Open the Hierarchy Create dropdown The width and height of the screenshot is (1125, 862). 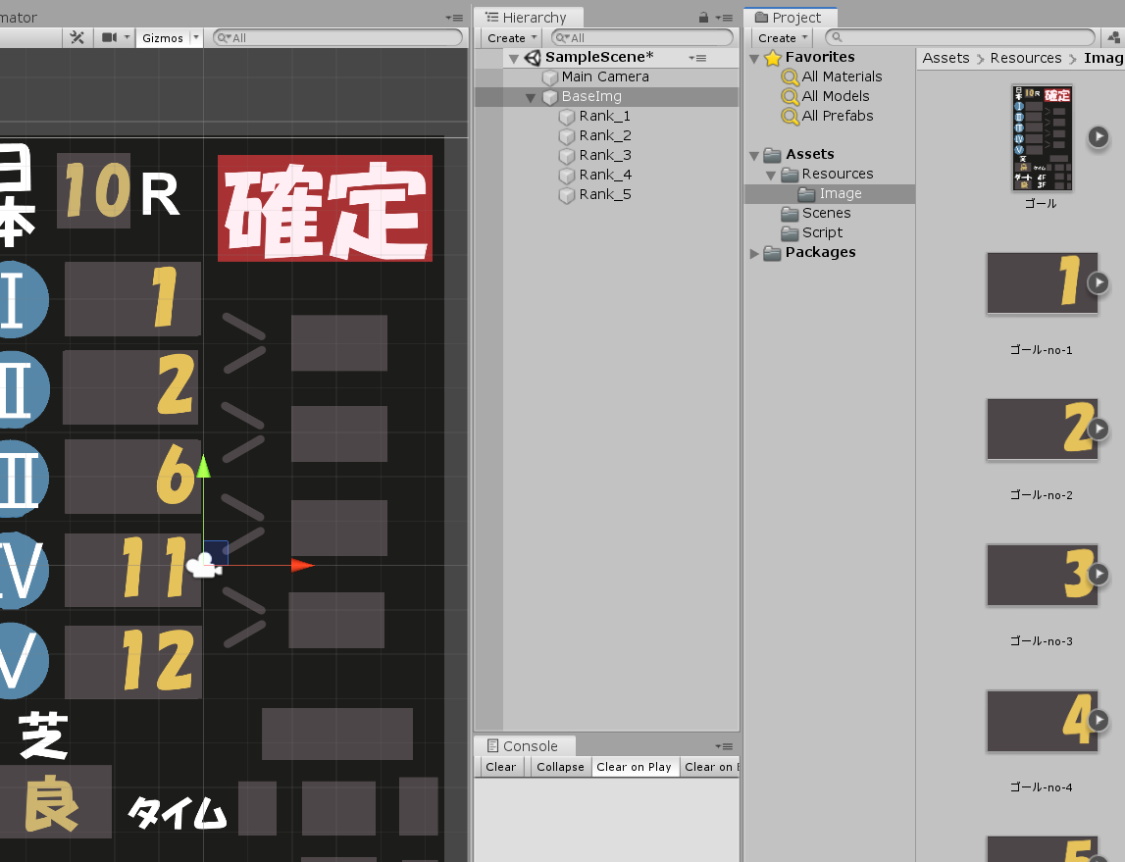click(x=512, y=38)
